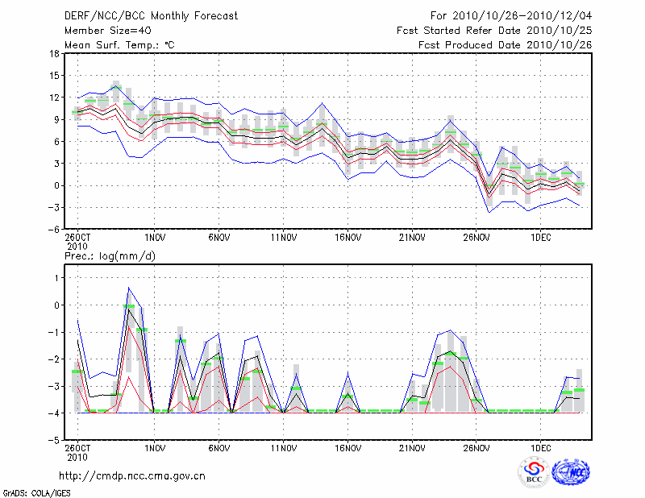This screenshot has width=645, height=498.
Task: Select 26NOV tick on precipitation chart axis
Action: pos(476,448)
